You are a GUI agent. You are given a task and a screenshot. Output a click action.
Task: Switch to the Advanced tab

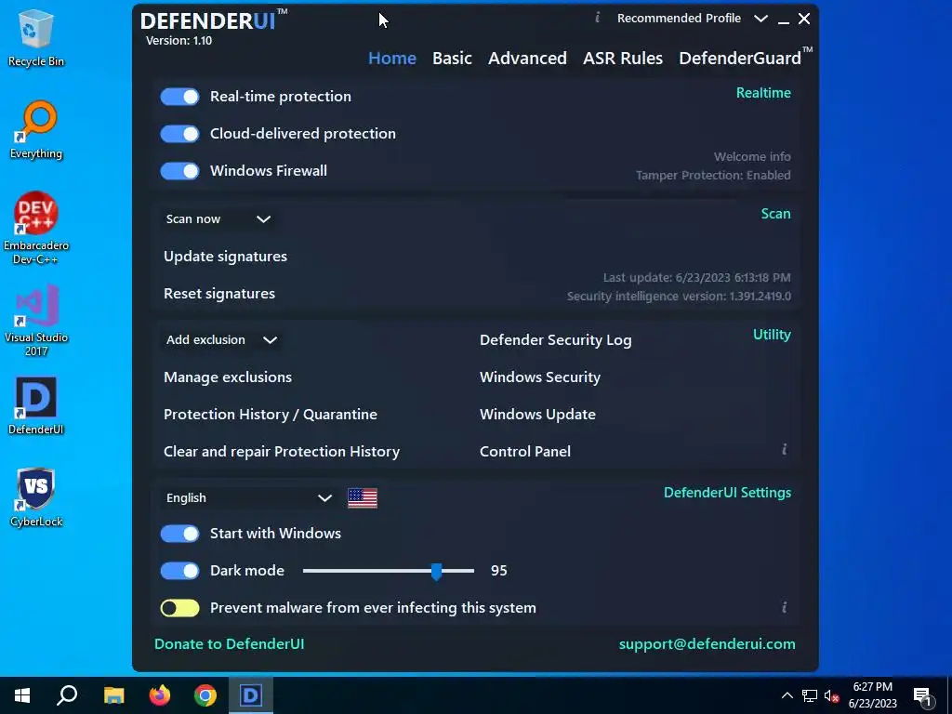pos(527,59)
